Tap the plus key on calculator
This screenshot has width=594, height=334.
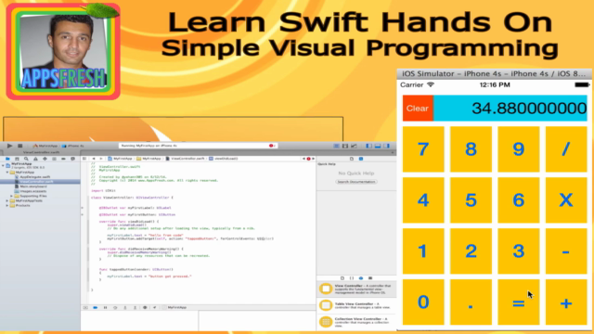(x=566, y=302)
